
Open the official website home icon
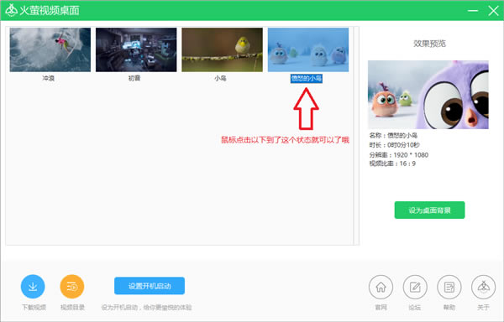pos(381,287)
